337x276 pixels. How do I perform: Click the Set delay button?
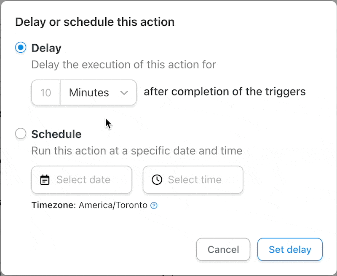coord(290,249)
